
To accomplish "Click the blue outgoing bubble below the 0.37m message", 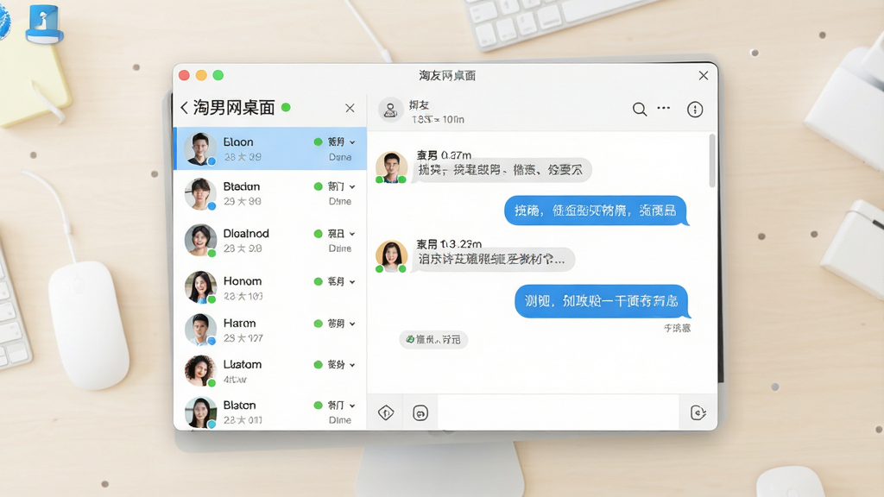I will tap(596, 211).
